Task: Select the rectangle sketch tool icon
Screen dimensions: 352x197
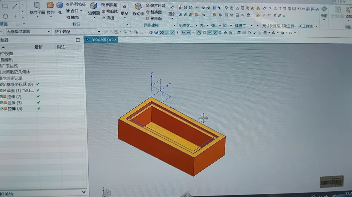Action: (5, 6)
